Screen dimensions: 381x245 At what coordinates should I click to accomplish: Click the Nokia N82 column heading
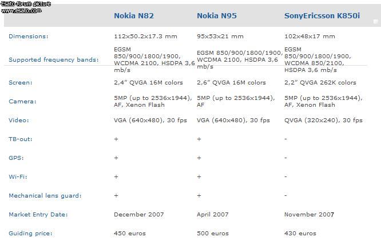point(134,16)
